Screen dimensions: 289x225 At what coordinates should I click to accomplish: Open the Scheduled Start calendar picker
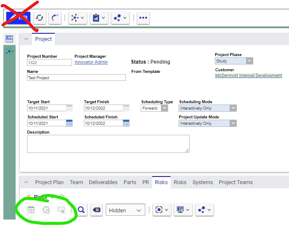click(70, 123)
